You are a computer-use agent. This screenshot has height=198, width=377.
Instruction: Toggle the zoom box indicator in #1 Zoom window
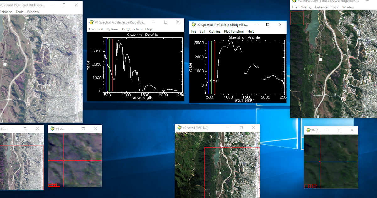[x=58, y=185]
